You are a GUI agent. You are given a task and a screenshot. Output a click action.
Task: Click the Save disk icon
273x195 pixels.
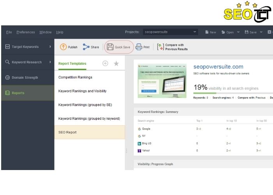pyautogui.click(x=246, y=32)
